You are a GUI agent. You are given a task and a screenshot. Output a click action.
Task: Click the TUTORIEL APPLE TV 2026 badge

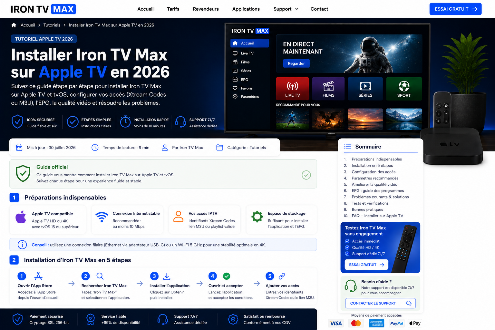pyautogui.click(x=44, y=39)
